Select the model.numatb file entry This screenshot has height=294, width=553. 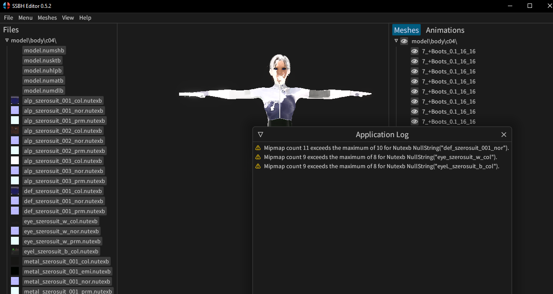pos(43,80)
